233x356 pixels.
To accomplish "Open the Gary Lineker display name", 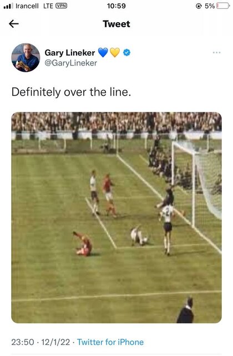I will (70, 53).
